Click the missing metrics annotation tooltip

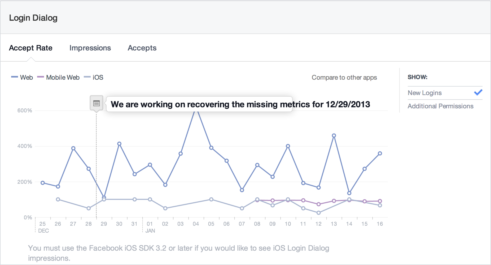(199, 104)
